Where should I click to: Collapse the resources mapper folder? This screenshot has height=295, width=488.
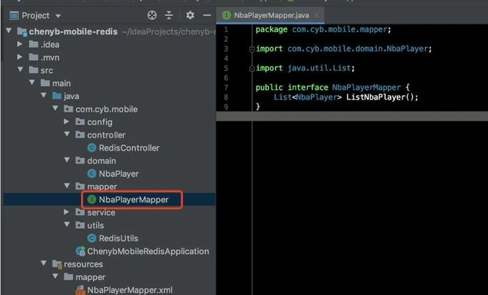(56, 276)
